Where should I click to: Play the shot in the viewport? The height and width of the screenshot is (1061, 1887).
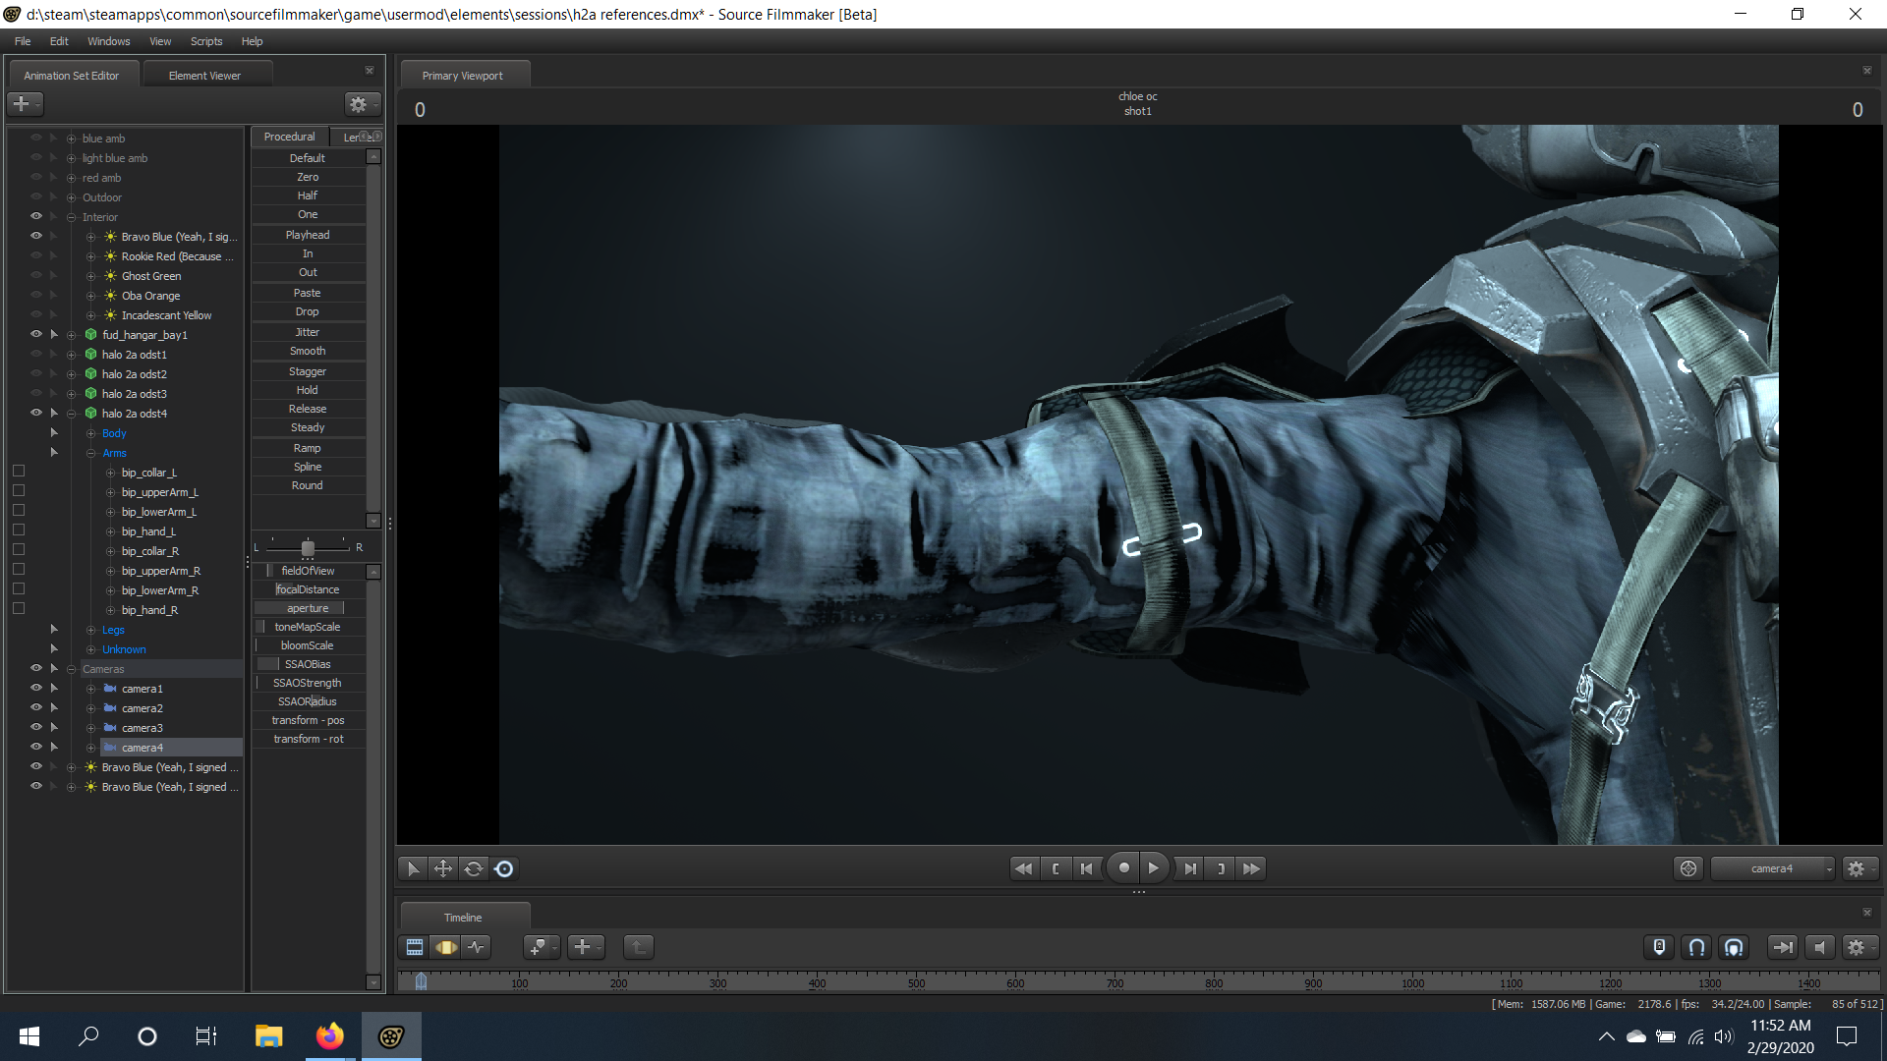click(1154, 867)
